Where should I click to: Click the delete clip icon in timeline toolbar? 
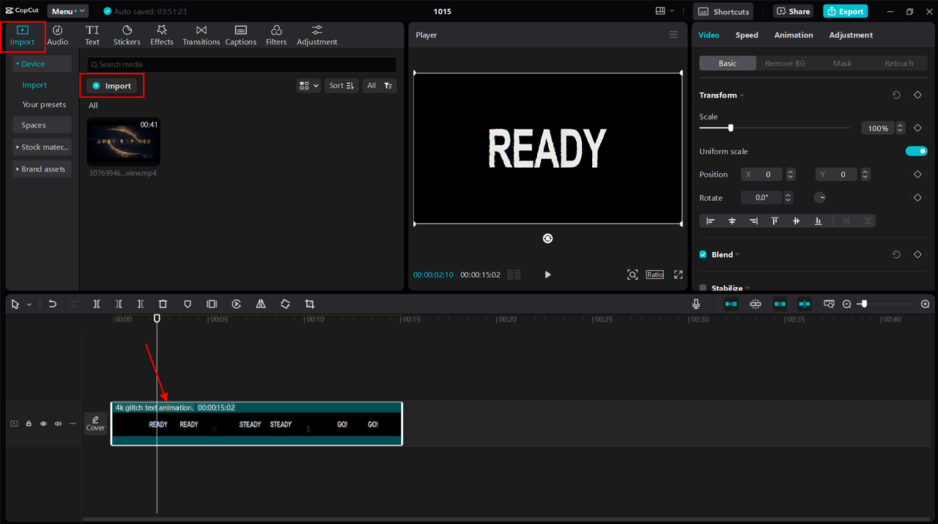point(163,304)
